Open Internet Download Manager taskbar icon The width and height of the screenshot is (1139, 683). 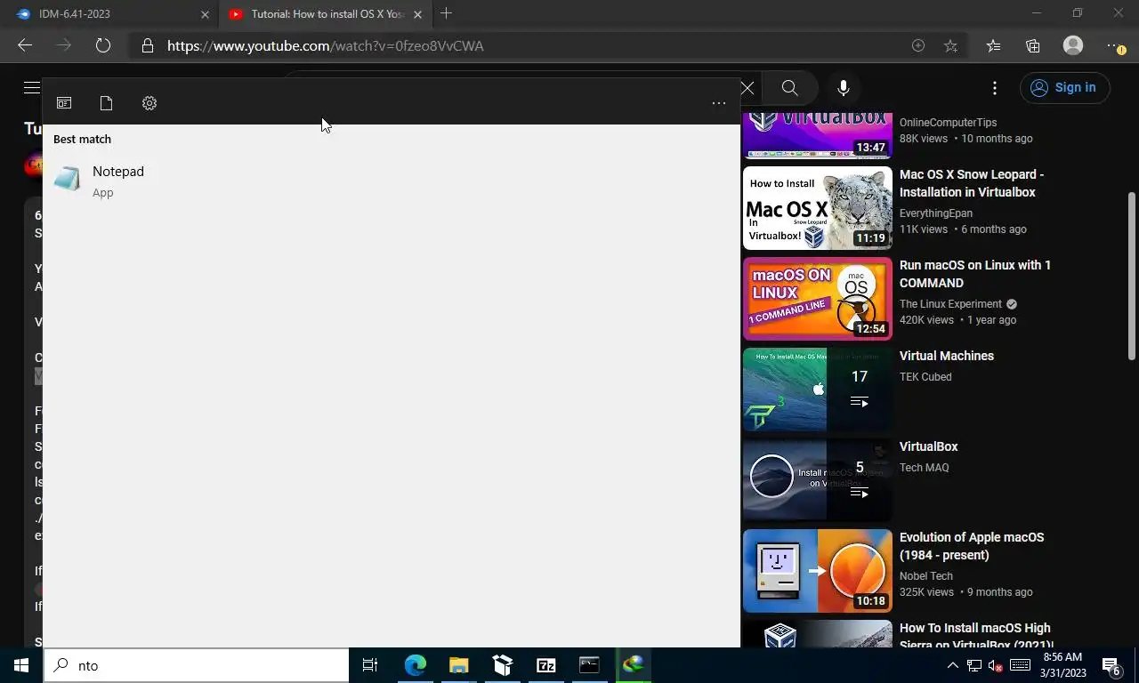pos(634,665)
